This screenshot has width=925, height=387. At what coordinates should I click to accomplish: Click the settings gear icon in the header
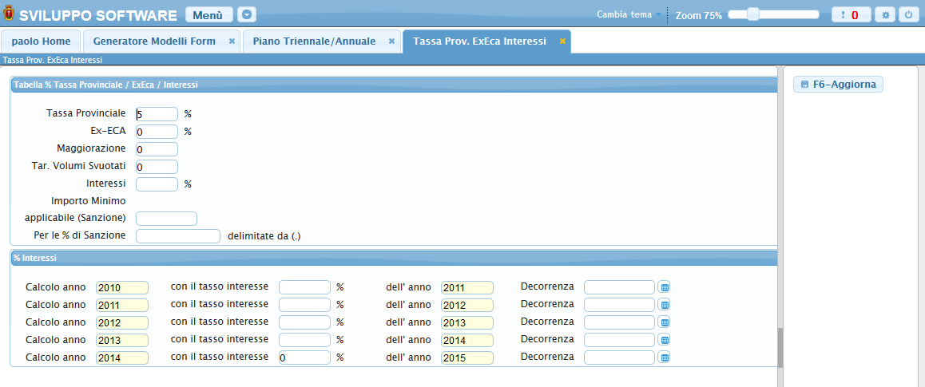coord(885,14)
